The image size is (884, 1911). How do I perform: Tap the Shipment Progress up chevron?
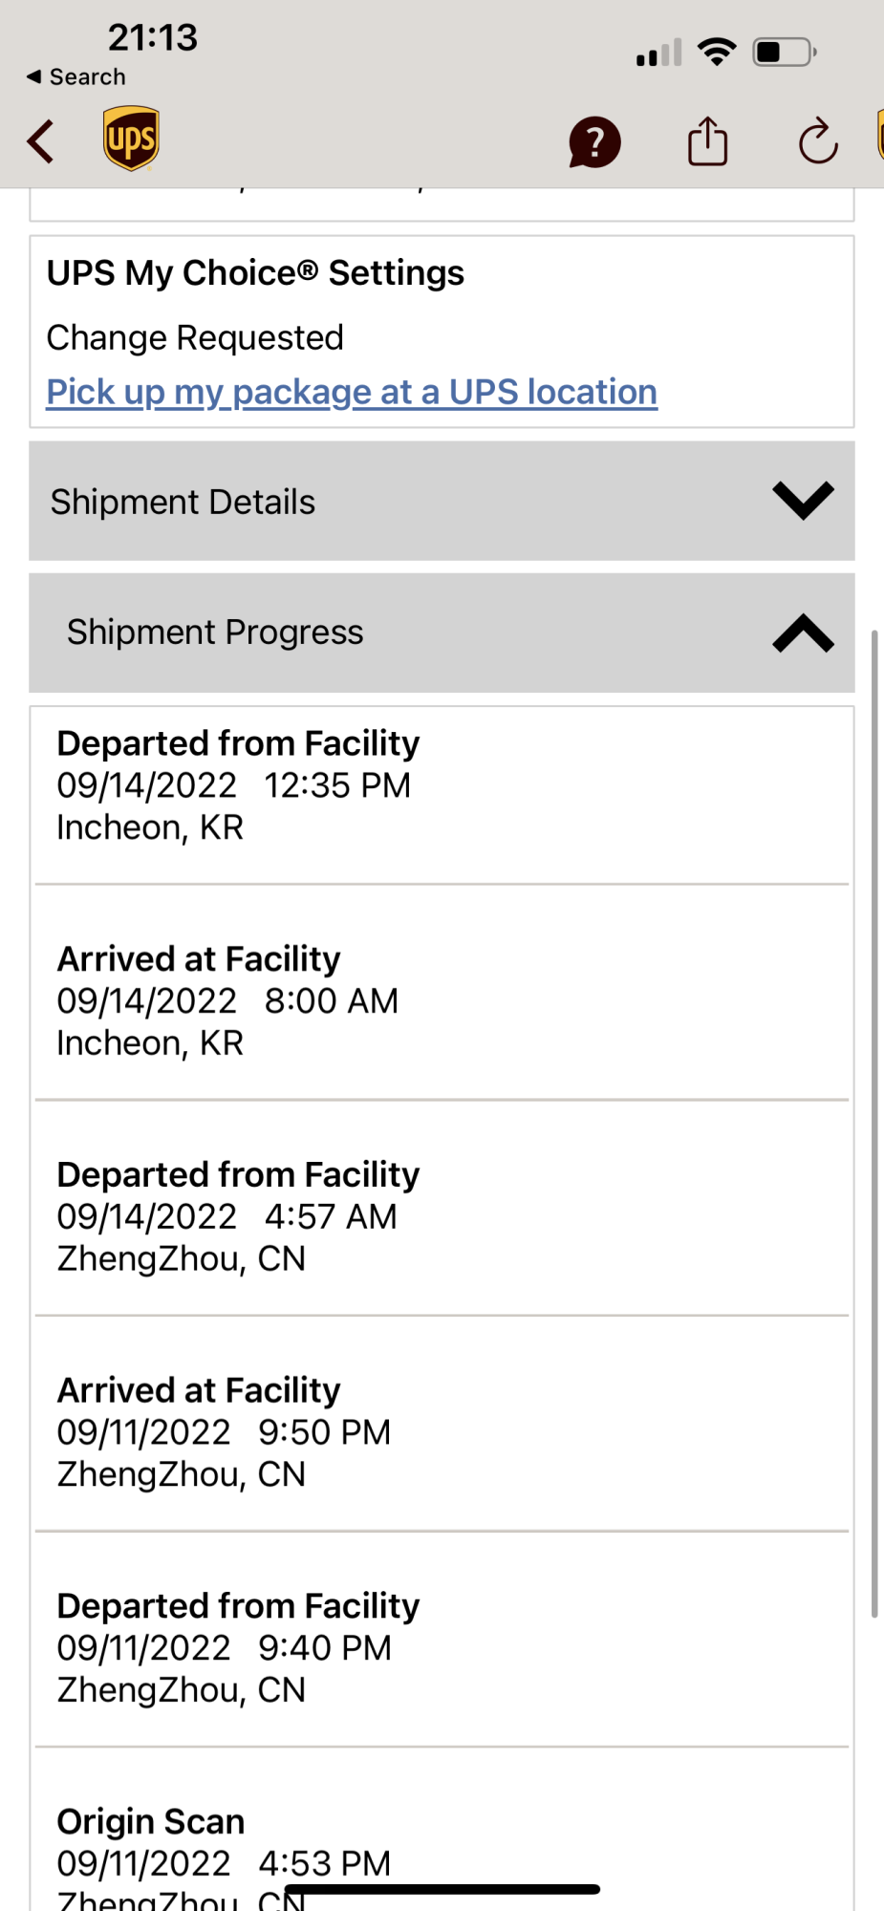[x=803, y=633]
